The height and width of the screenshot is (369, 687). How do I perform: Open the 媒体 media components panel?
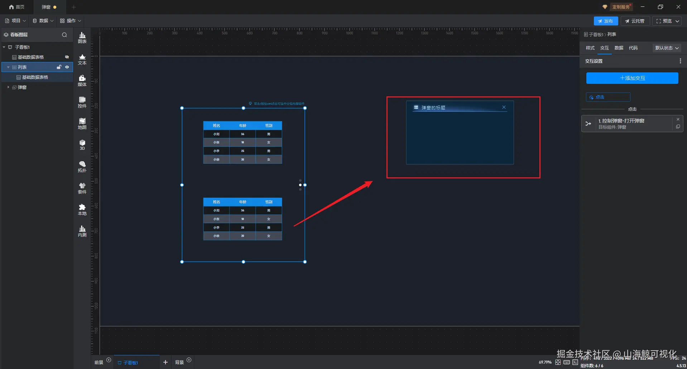(82, 81)
